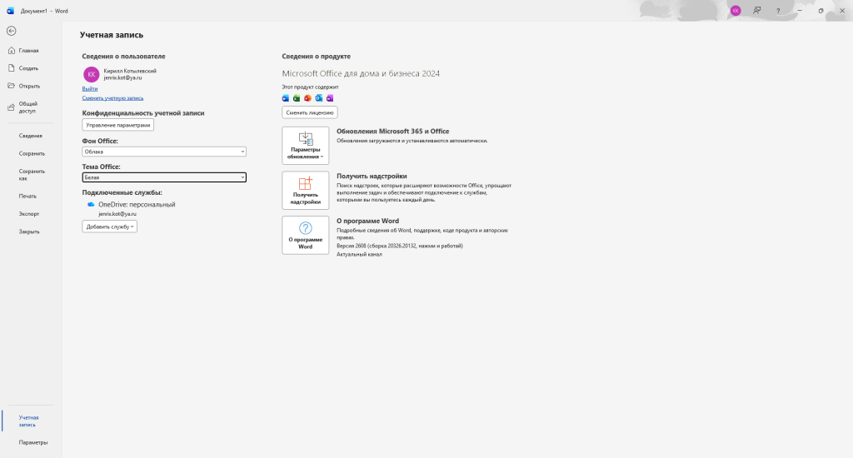Click the Microsoft Office для дома и бизнеса 2024 title
Viewport: 853px width, 458px height.
point(361,73)
